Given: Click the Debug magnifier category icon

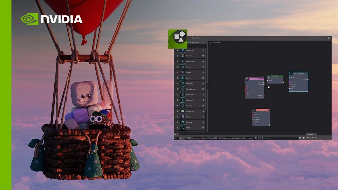Looking at the screenshot, I should coord(182,72).
